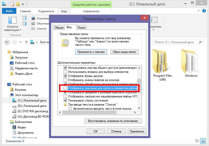Click the Параметры options icon in ribbon

[x=154, y=20]
